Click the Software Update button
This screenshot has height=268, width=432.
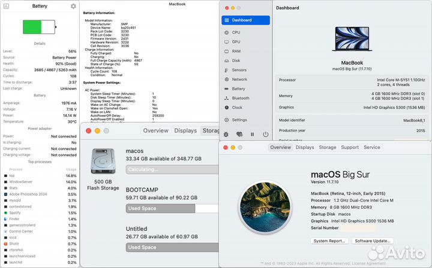(x=373, y=241)
